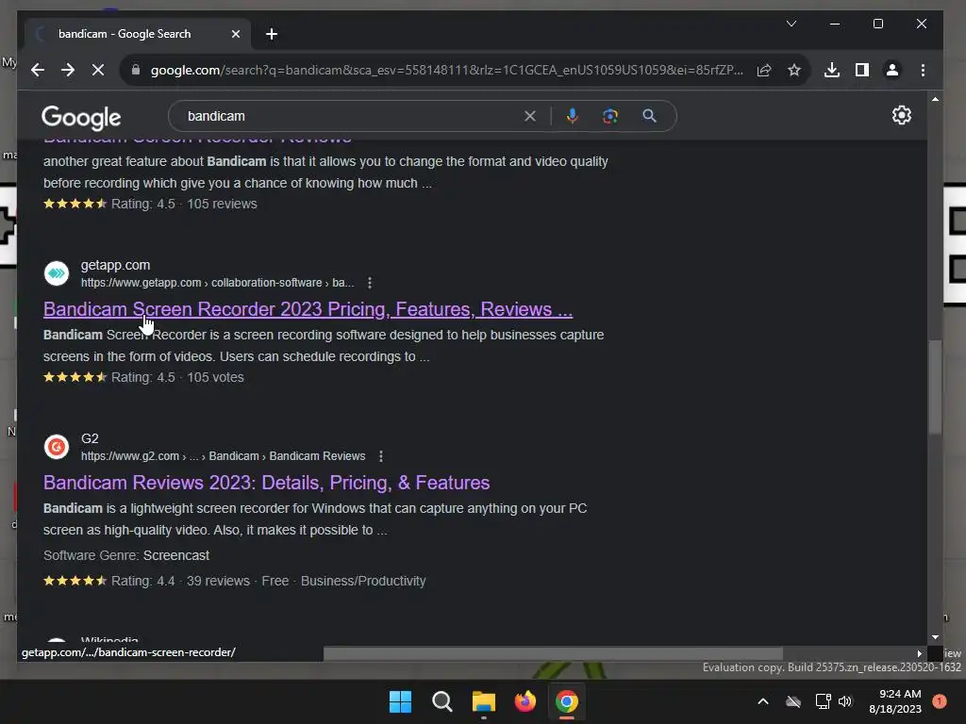Click the horizontal scroll right arrow
This screenshot has width=966, height=724.
click(x=919, y=654)
